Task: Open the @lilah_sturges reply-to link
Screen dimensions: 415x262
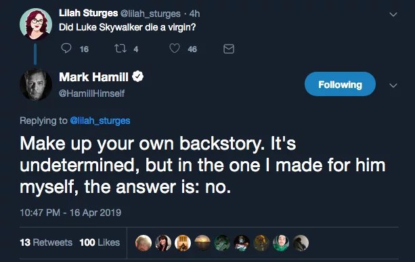Action: tap(100, 121)
